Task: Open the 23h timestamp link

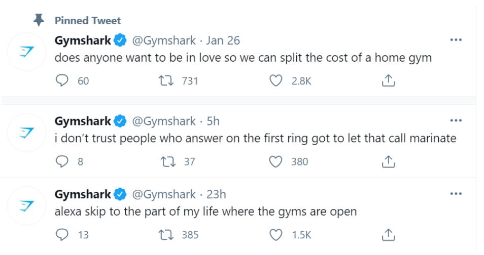Action: coord(216,195)
